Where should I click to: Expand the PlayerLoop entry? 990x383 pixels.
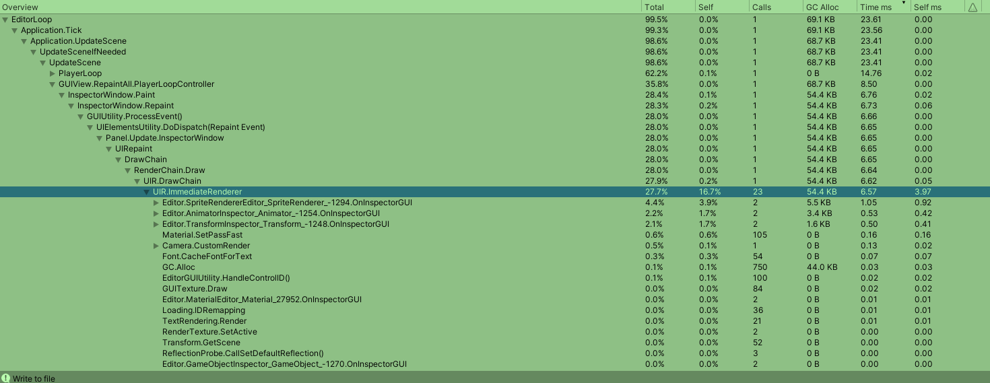pyautogui.click(x=53, y=73)
